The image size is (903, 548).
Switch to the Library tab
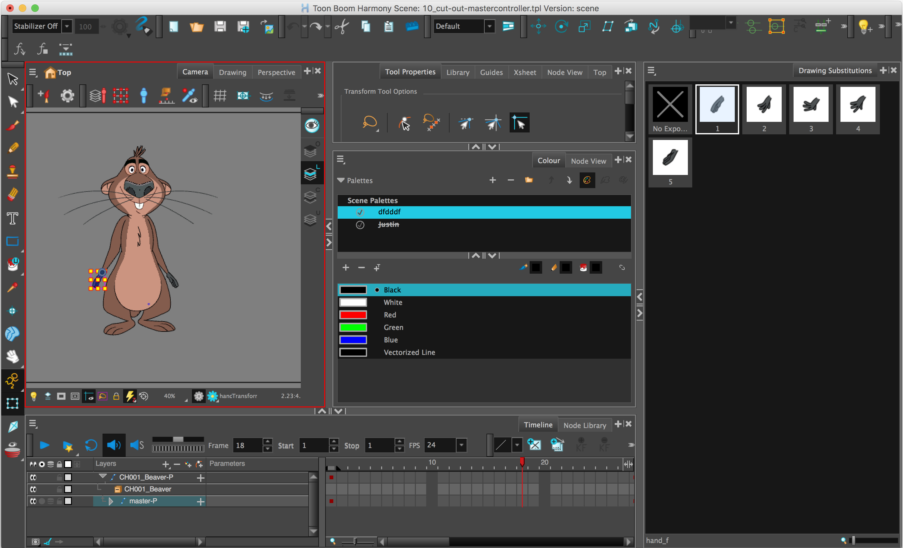pos(457,72)
